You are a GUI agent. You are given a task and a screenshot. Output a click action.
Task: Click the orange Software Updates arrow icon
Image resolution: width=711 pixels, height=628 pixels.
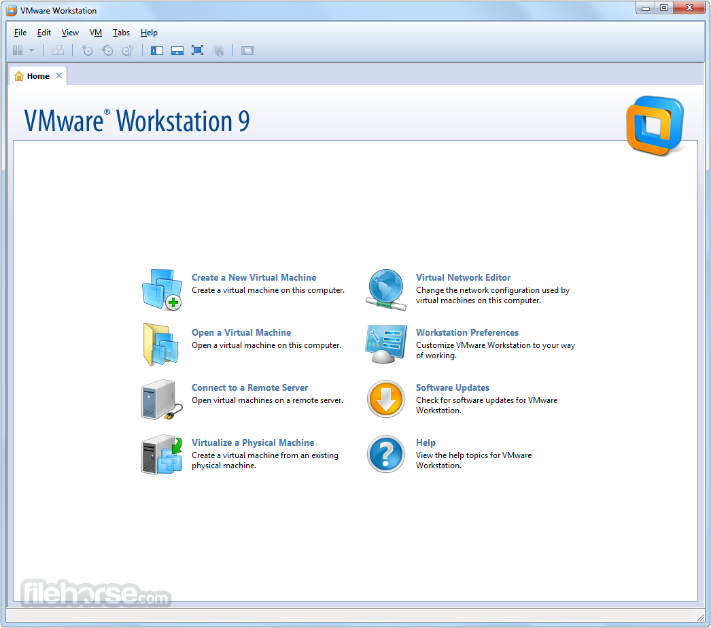(x=386, y=399)
